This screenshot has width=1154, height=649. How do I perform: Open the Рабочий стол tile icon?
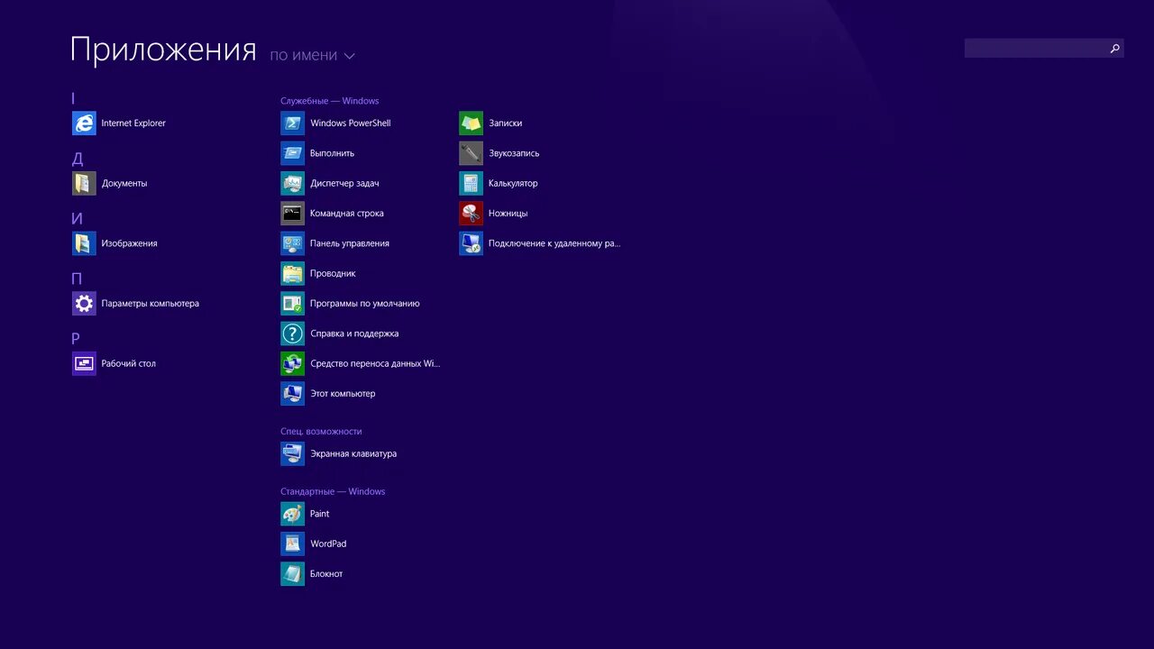(84, 363)
